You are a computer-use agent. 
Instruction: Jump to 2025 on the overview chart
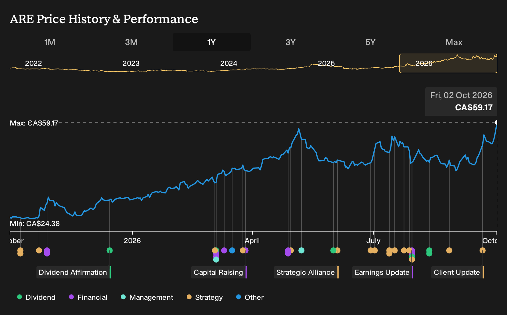[x=326, y=63]
